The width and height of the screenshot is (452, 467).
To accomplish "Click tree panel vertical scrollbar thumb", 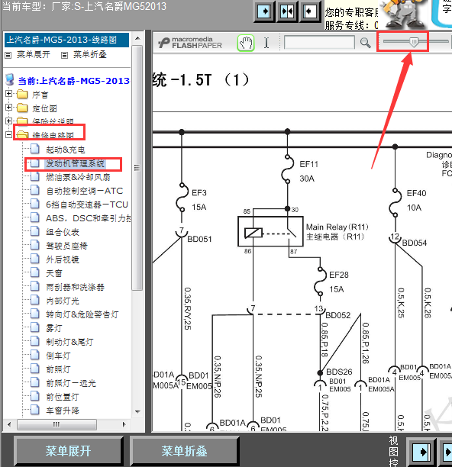I will point(137,168).
